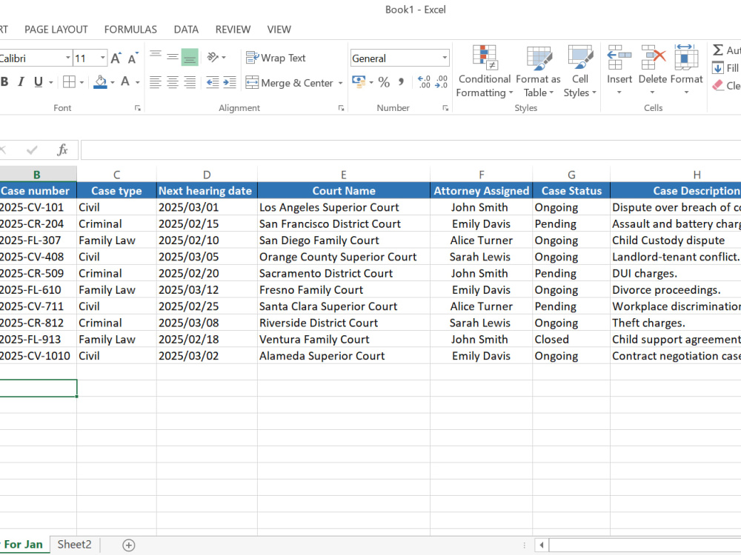Click horizontal scrollbar left arrow
Image resolution: width=741 pixels, height=555 pixels.
pos(542,545)
